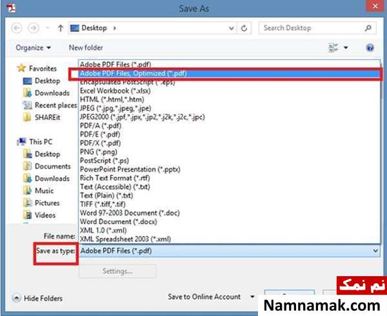Open the Music folder
This screenshot has height=316, width=387.
[x=44, y=191]
